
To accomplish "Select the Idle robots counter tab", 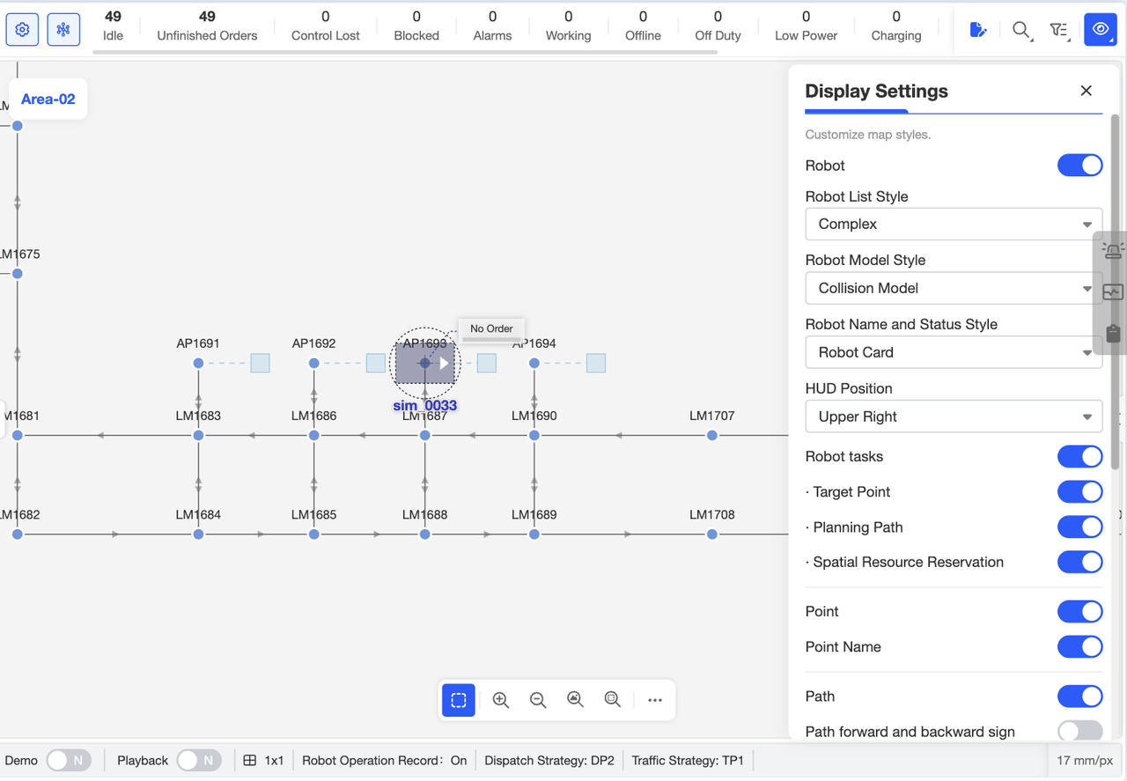I will (x=113, y=26).
